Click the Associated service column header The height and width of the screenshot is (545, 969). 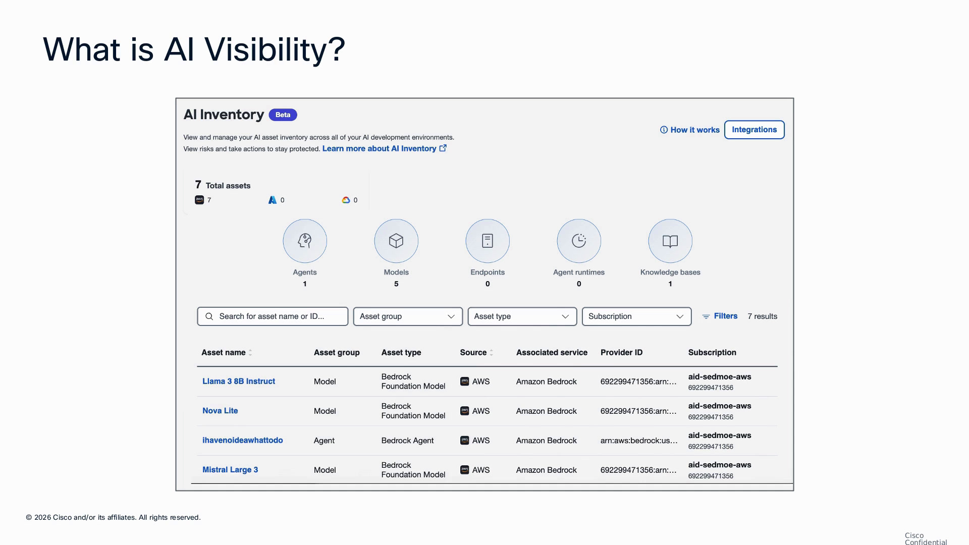pos(552,352)
